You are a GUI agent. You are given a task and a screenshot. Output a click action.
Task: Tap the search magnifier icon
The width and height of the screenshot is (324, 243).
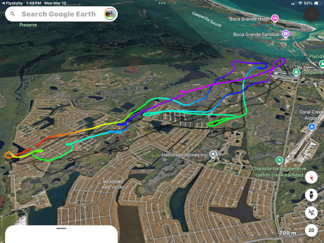(x=13, y=14)
